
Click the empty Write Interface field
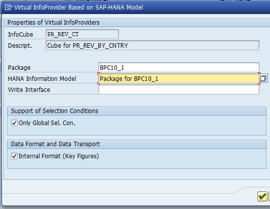179,89
